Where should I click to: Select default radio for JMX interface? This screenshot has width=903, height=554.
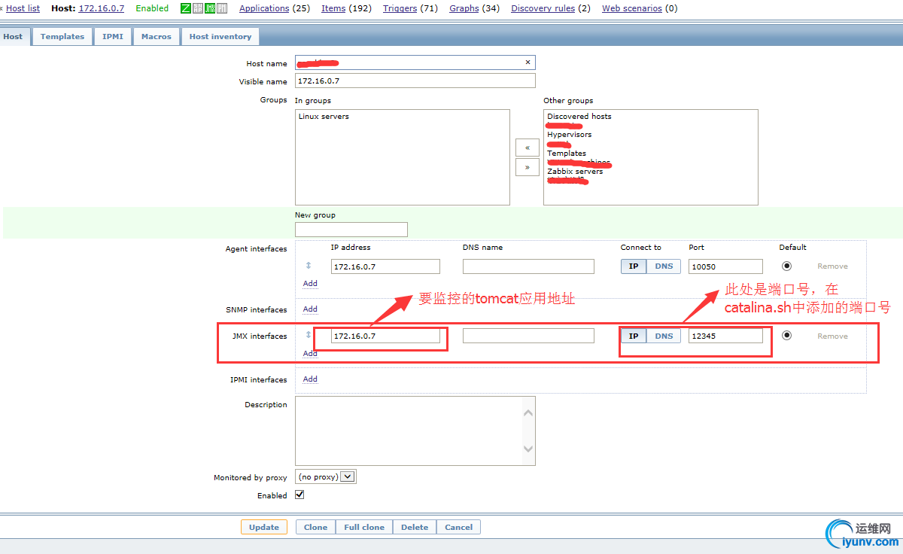click(x=786, y=336)
